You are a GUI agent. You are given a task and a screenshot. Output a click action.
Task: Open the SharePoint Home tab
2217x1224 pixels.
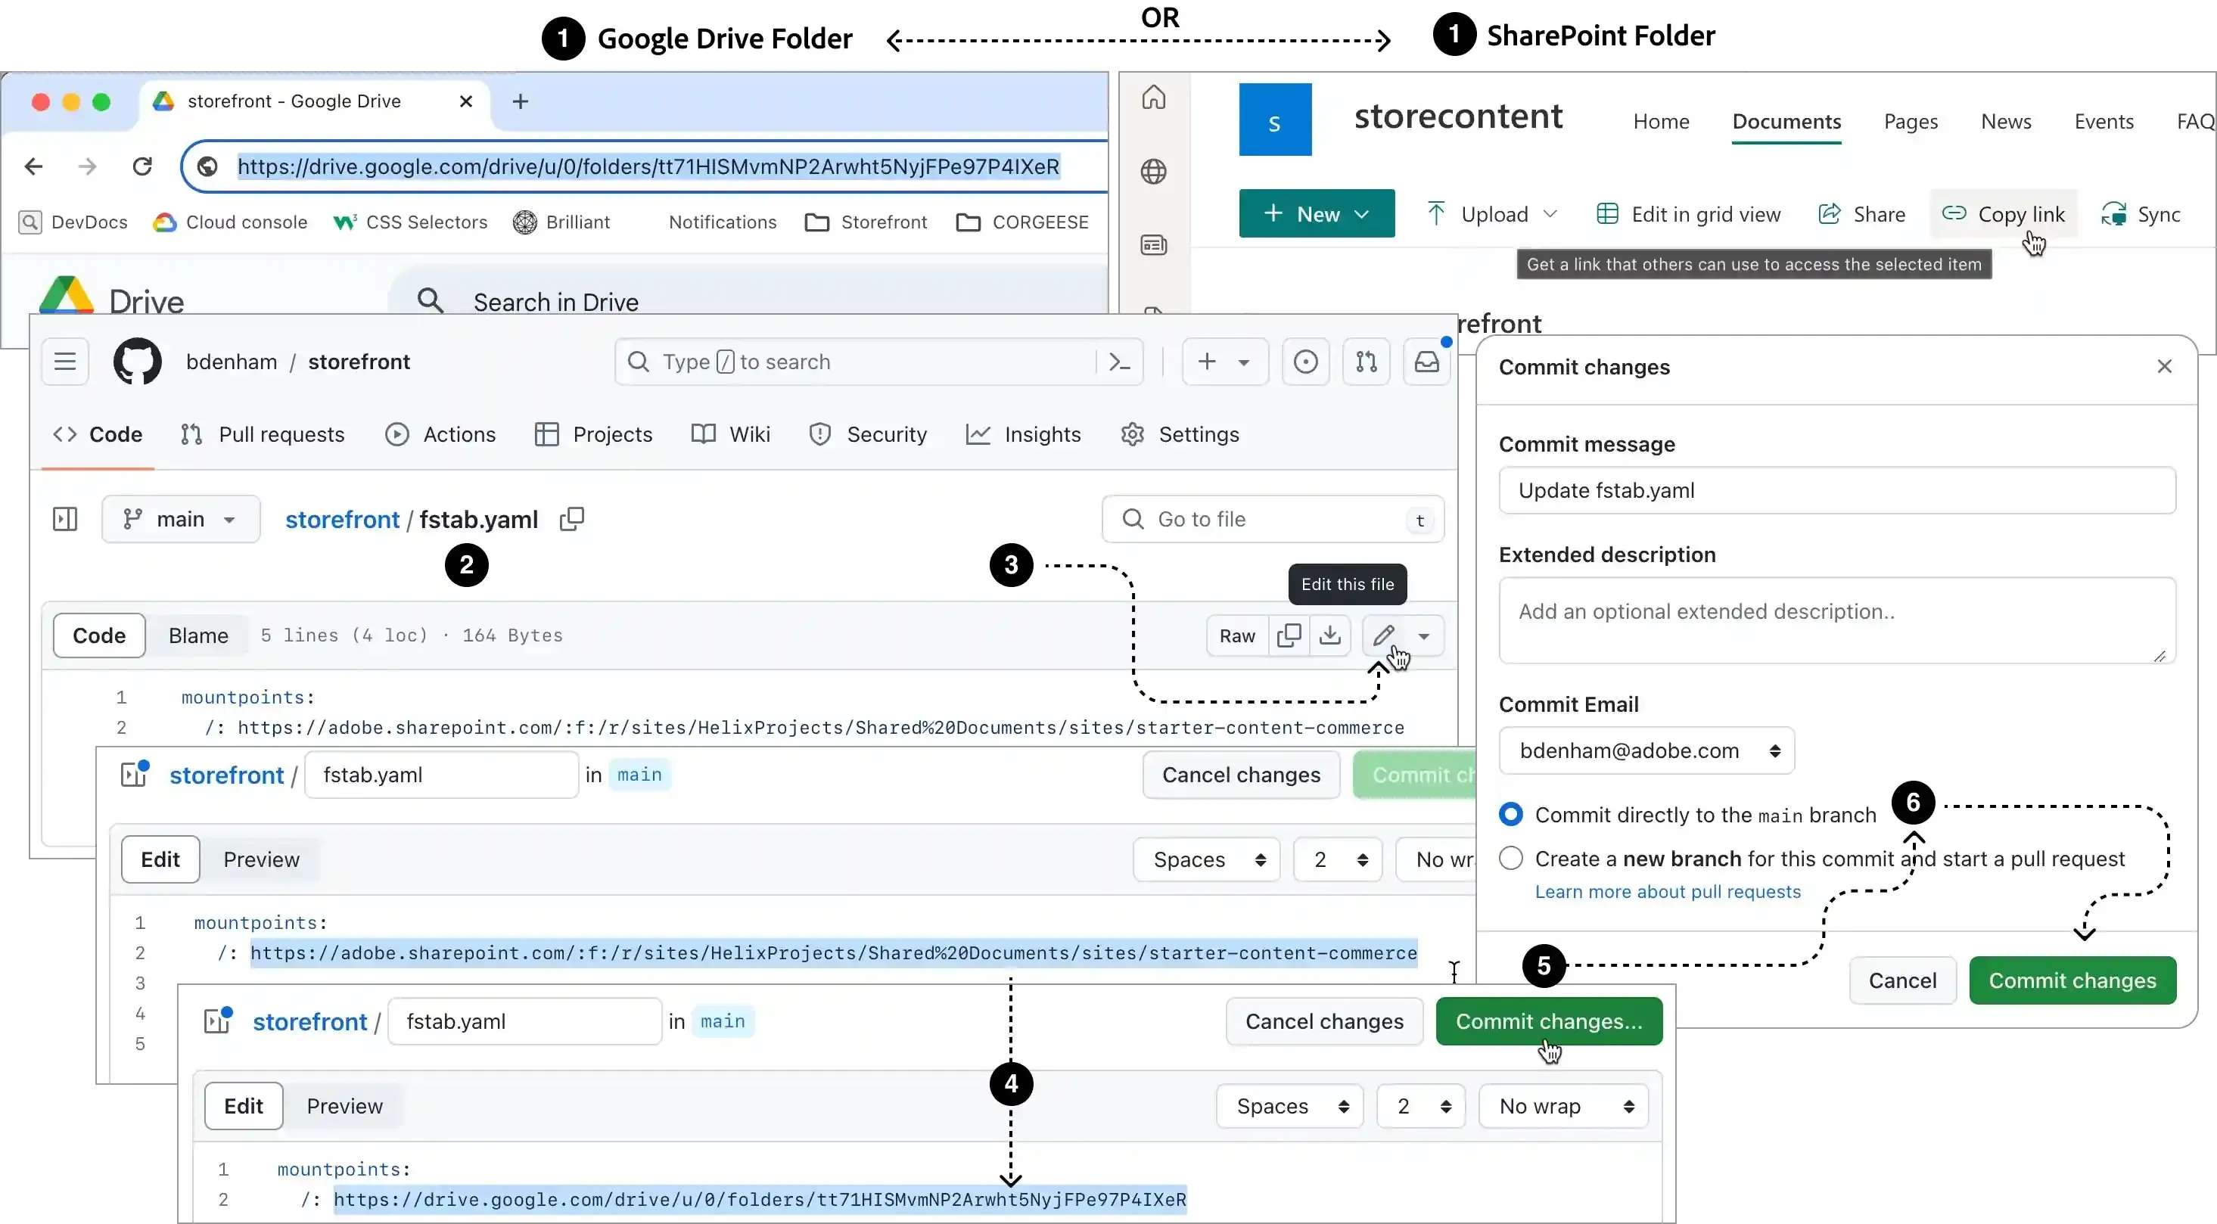(1661, 121)
